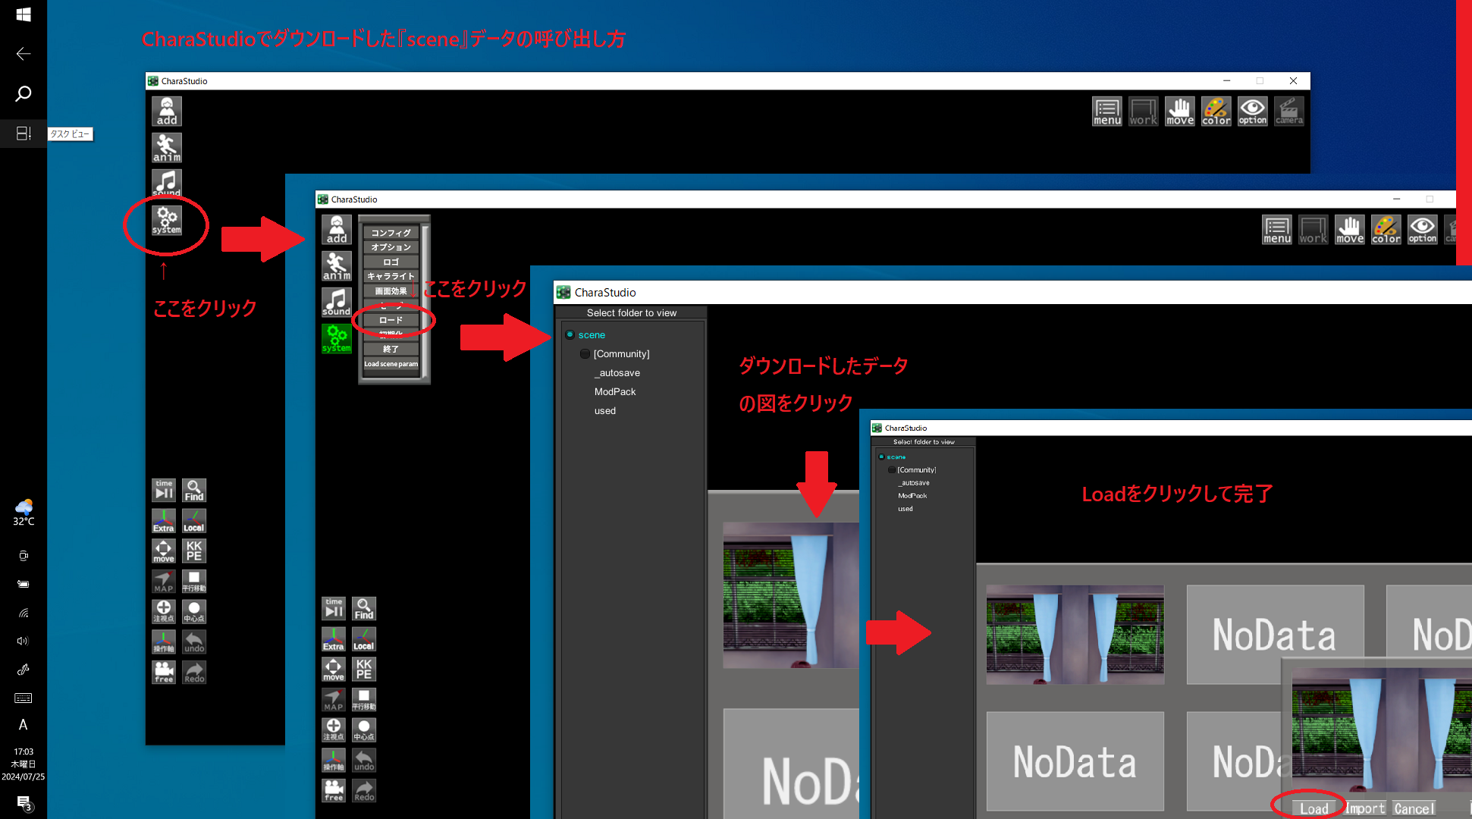Click the free camera icon in rearmost window
The height and width of the screenshot is (819, 1472).
point(164,672)
